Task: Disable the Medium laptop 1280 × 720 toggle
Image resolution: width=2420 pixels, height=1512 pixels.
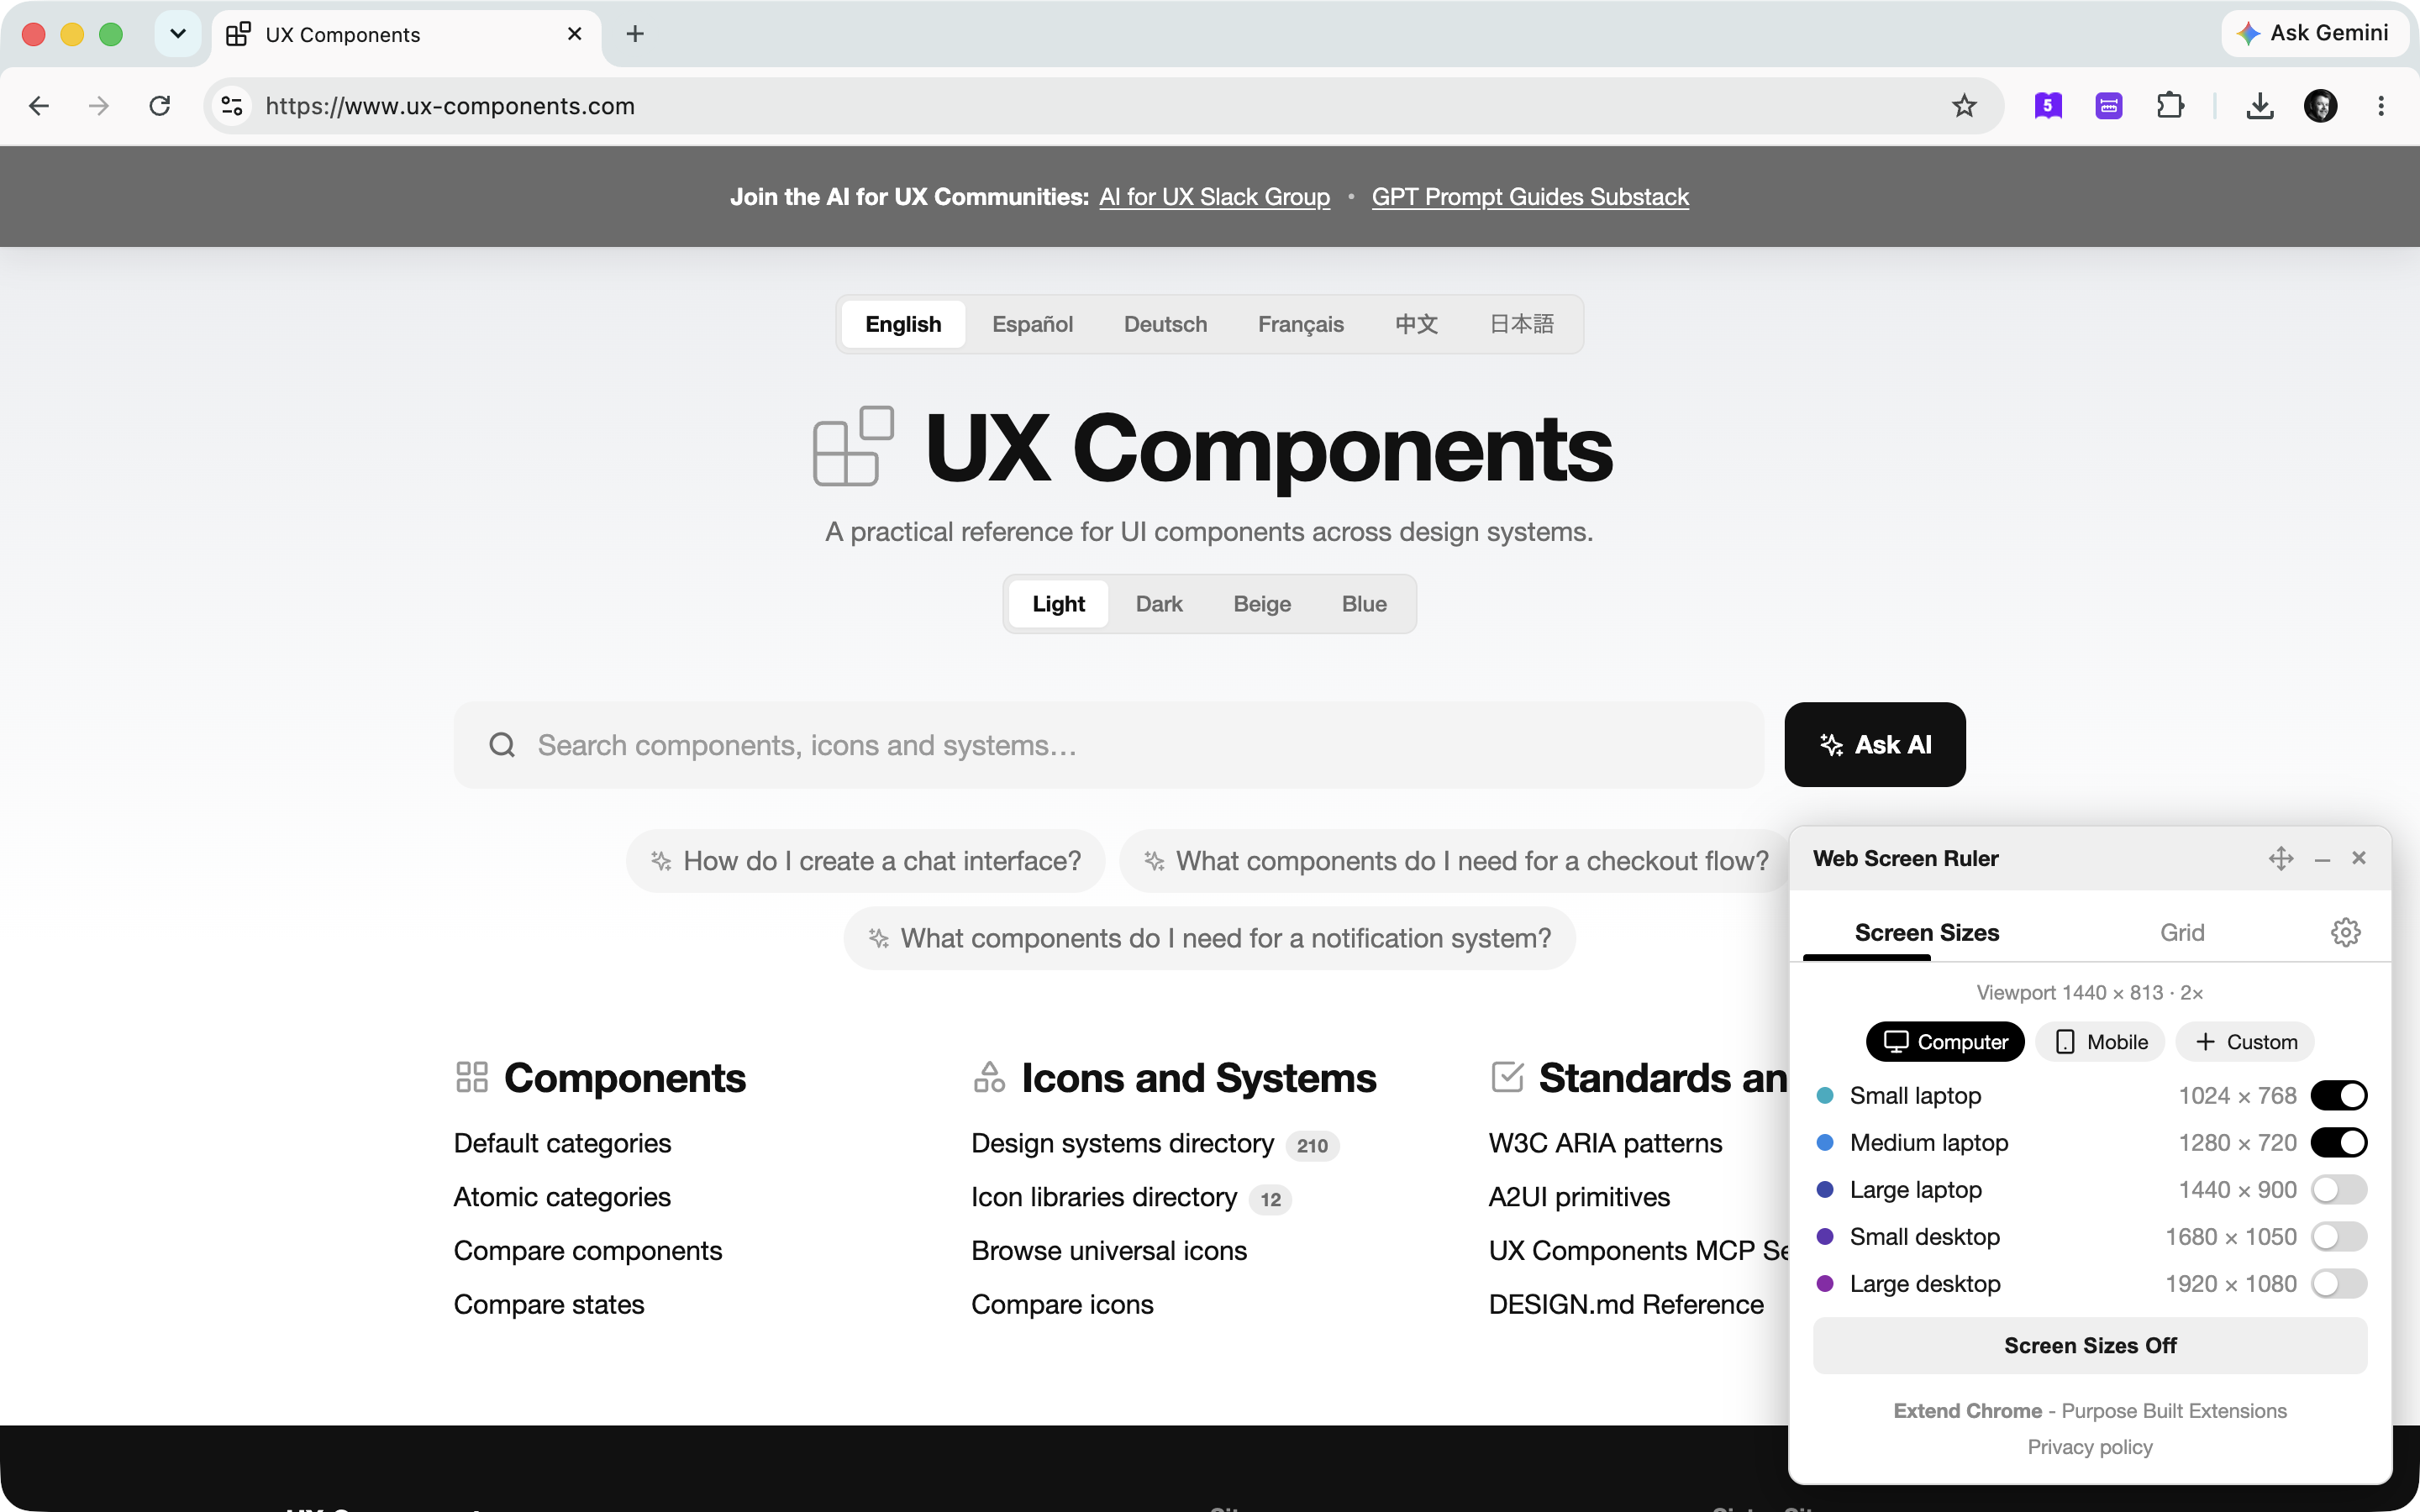Action: click(x=2339, y=1142)
